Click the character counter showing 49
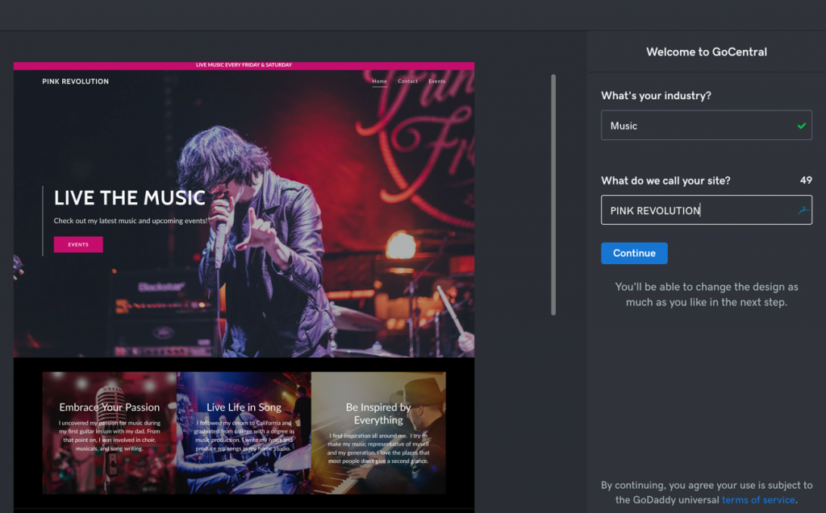This screenshot has height=513, width=826. tap(805, 180)
